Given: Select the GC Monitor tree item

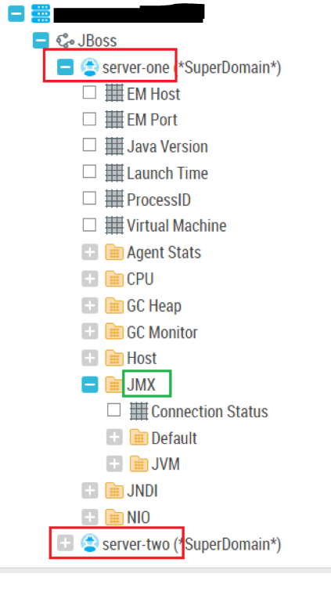Looking at the screenshot, I should pos(162,333).
